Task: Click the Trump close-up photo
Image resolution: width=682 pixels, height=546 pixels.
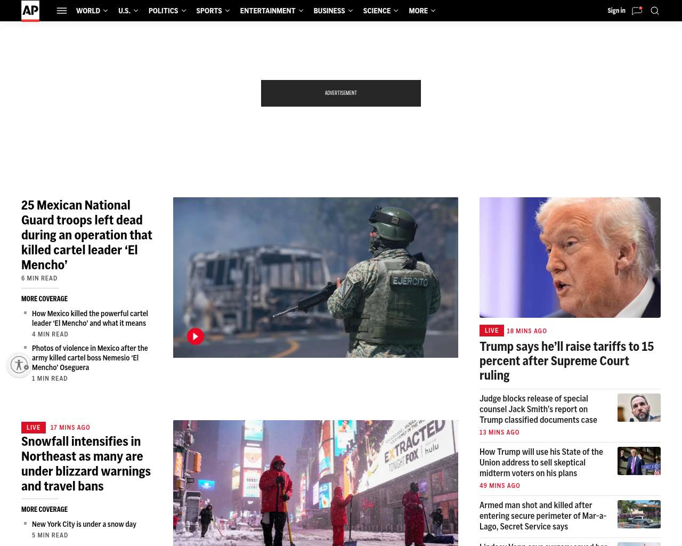Action: click(570, 258)
